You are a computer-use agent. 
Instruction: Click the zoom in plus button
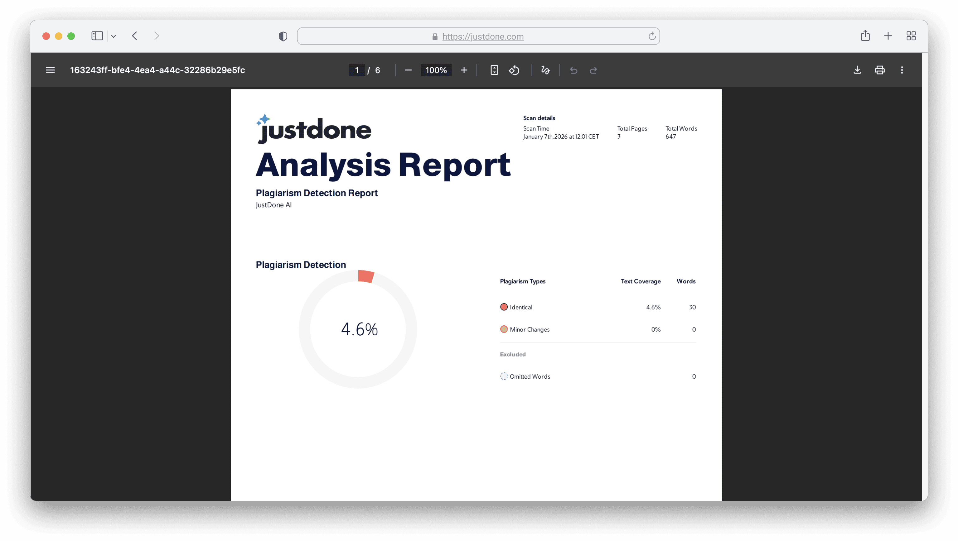pos(464,70)
